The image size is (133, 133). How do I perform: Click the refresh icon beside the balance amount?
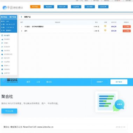click(14, 24)
